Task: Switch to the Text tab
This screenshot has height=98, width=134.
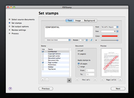Action: tap(70, 21)
